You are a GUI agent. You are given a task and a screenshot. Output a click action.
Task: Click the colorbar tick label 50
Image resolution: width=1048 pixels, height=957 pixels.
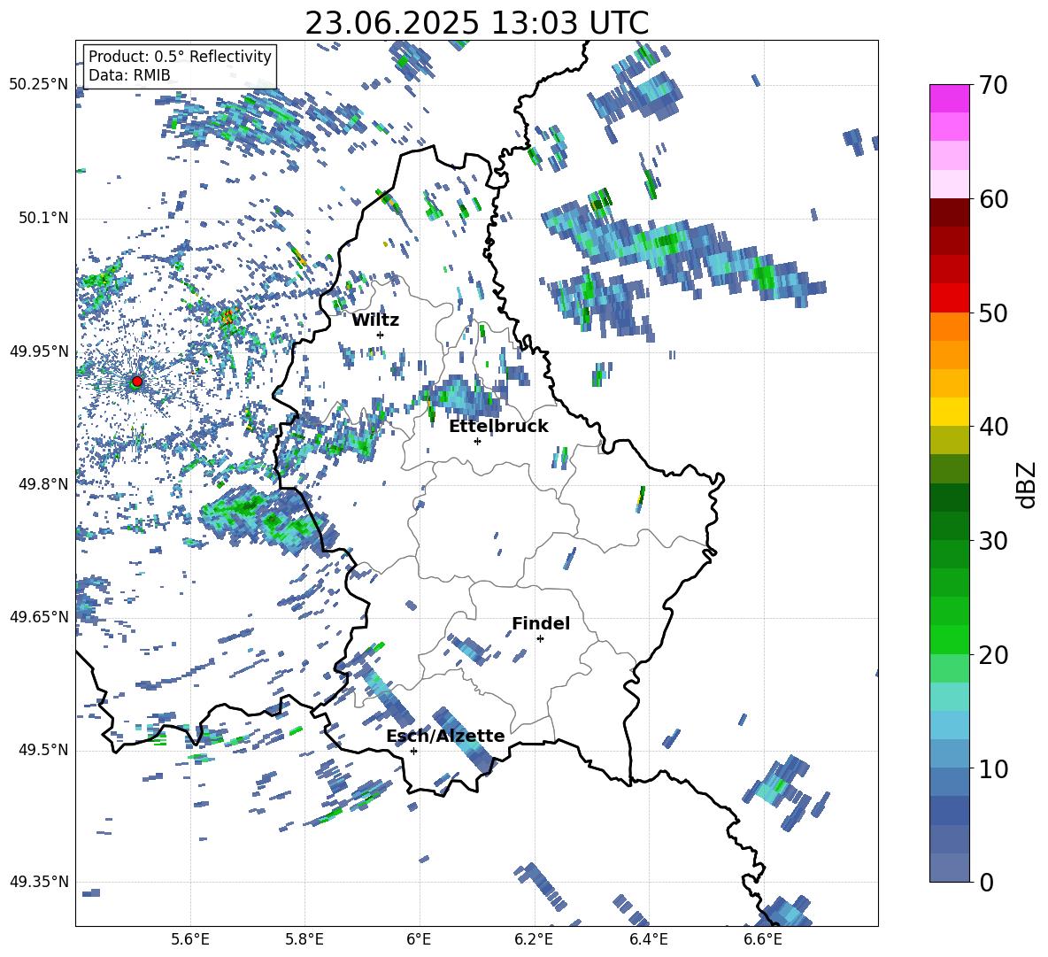[992, 313]
